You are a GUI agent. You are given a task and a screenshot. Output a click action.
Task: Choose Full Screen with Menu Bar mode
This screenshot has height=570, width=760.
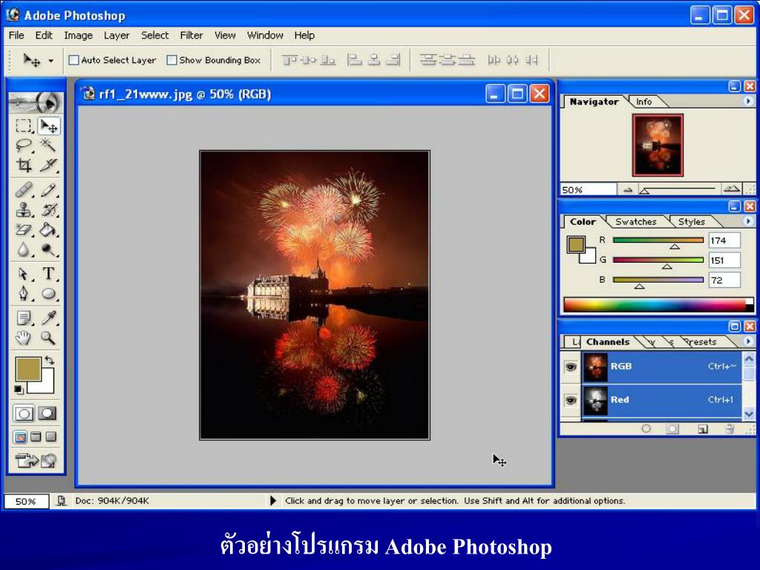tap(36, 437)
